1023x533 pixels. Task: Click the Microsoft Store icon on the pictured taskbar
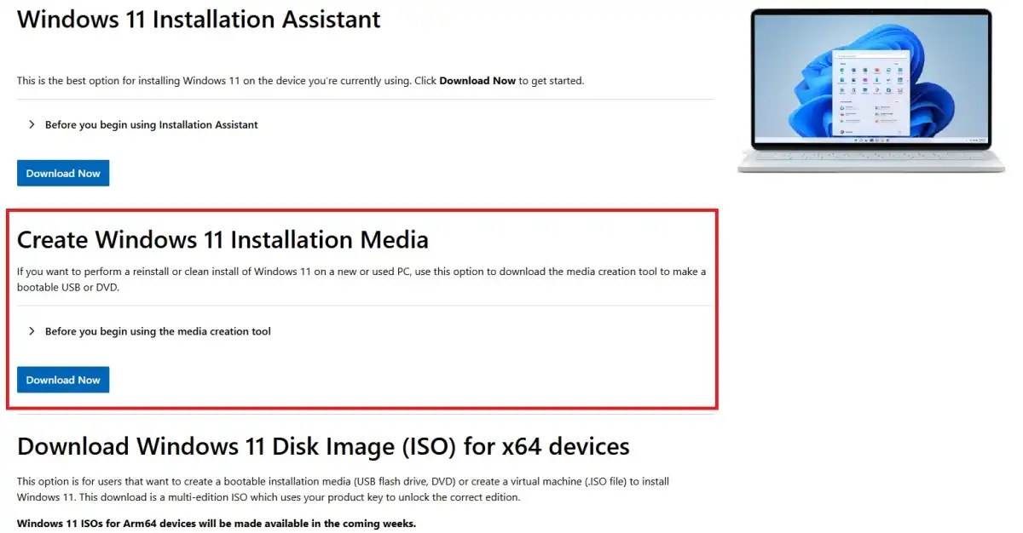click(x=887, y=140)
